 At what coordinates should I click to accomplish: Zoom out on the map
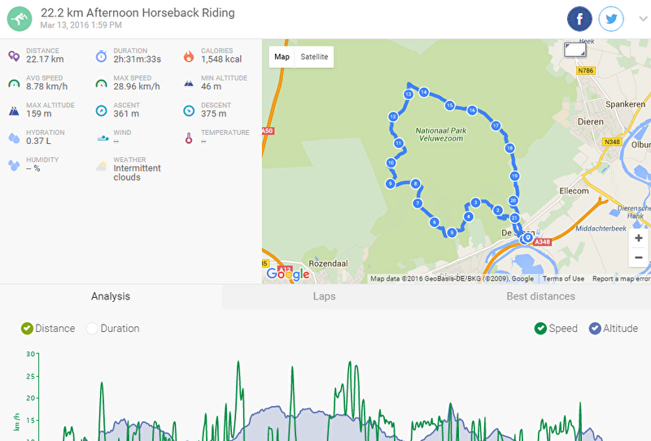[x=639, y=257]
